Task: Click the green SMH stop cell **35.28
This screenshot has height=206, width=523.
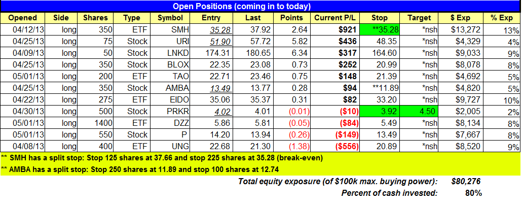Action: coord(380,30)
